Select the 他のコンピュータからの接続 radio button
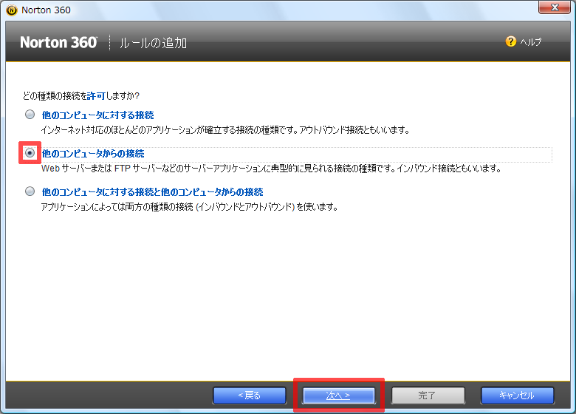Image resolution: width=576 pixels, height=414 pixels. click(30, 153)
